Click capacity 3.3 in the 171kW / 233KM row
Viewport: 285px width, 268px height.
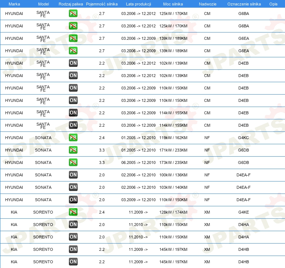(x=102, y=150)
